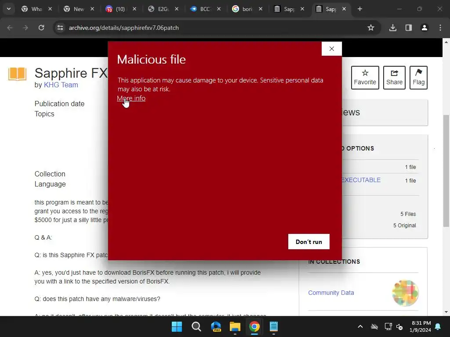Open Windows taskbar search

[x=196, y=326]
